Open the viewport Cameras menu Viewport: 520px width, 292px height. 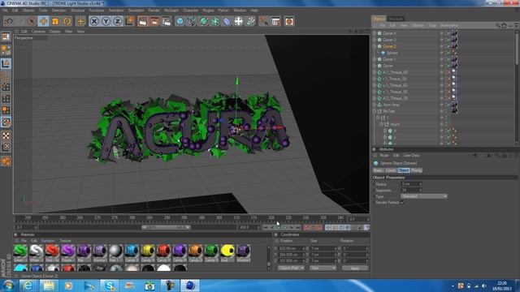coord(38,32)
